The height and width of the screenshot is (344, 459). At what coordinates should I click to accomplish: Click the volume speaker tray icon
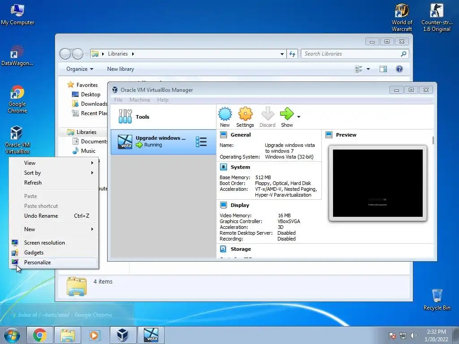[x=413, y=335]
